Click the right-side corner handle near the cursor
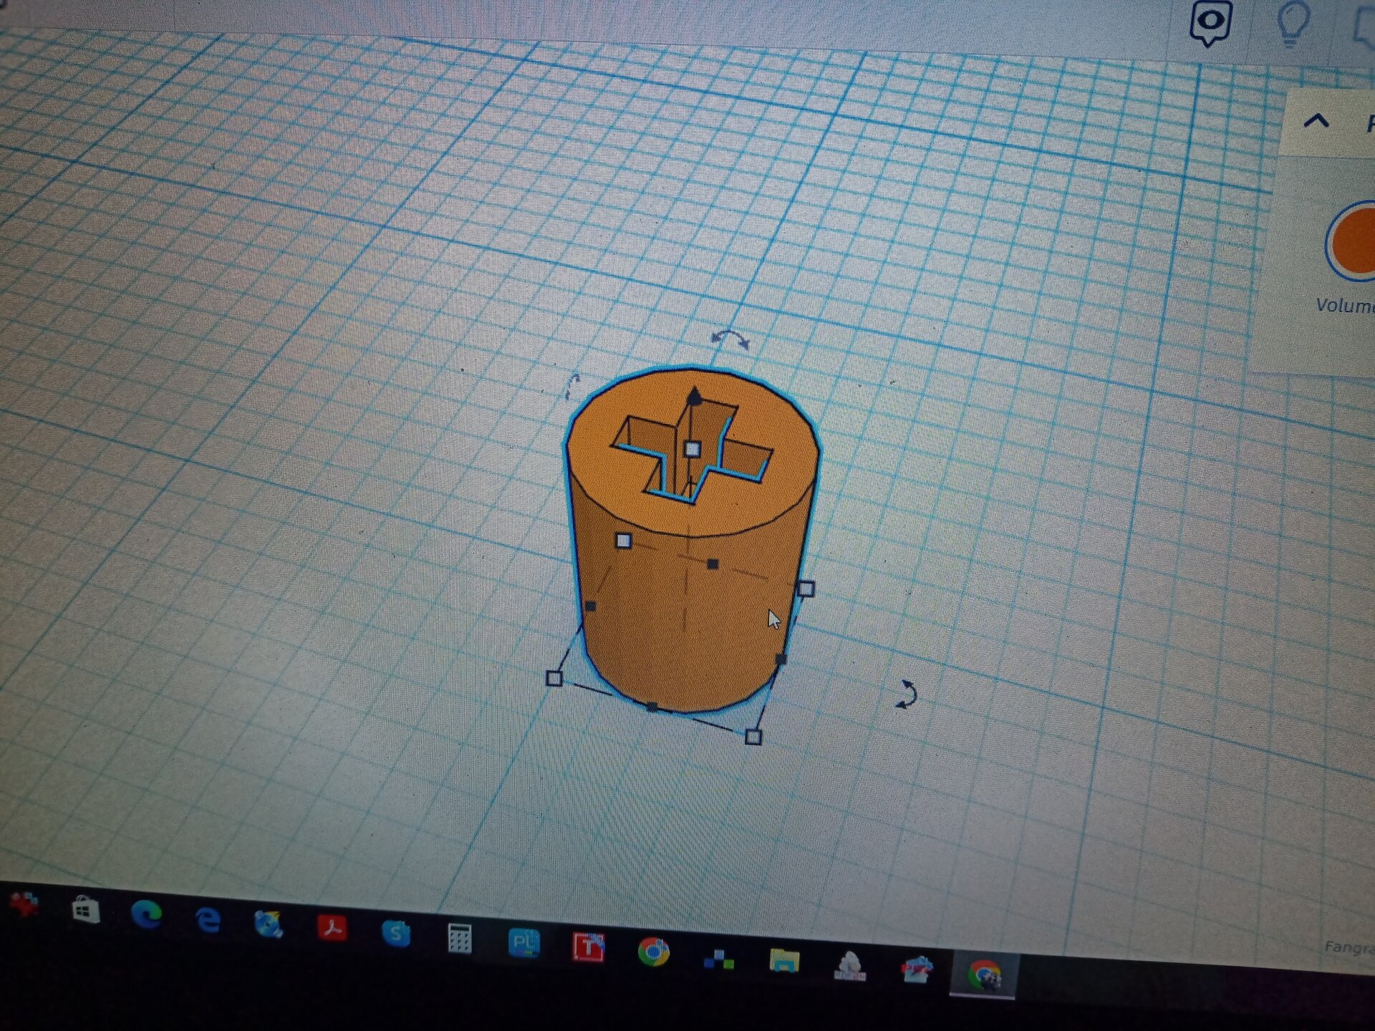 (x=806, y=589)
